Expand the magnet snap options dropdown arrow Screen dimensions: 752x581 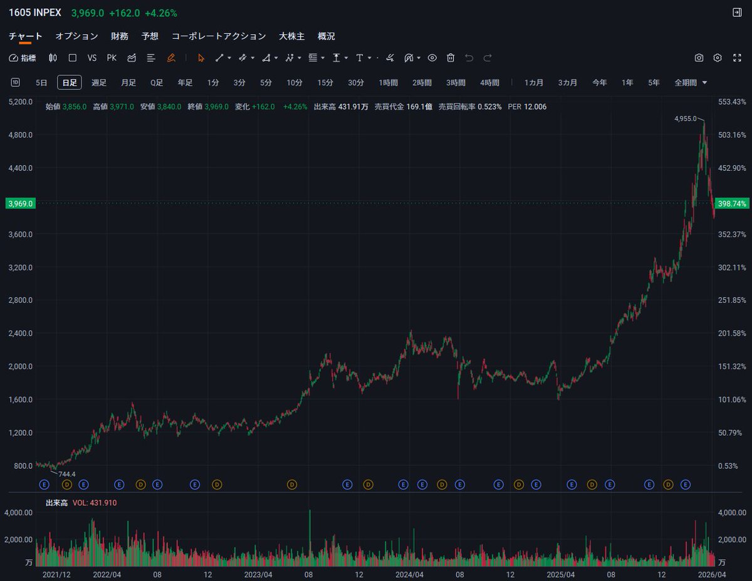click(x=419, y=58)
